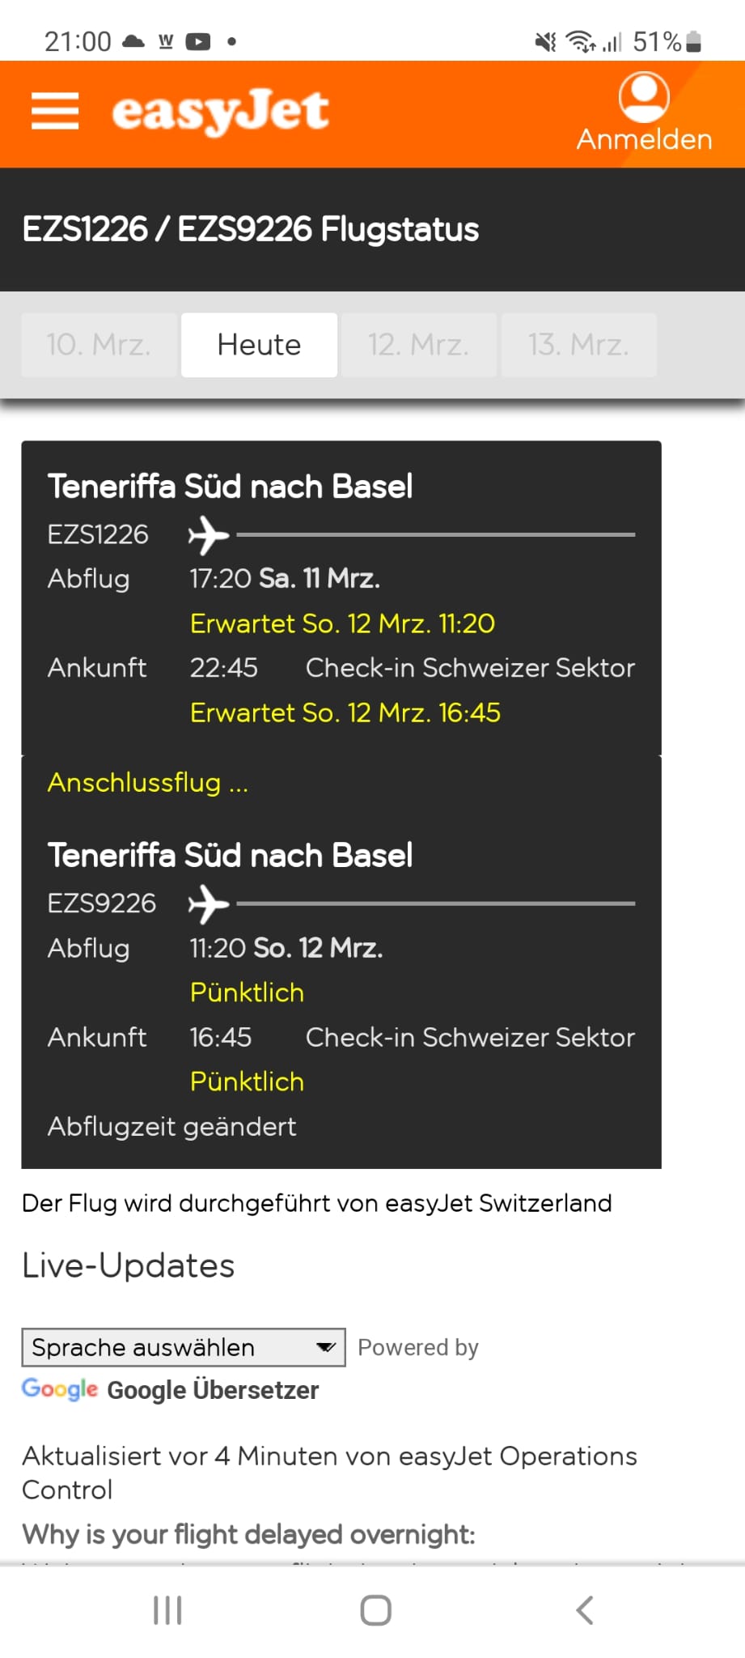Tap the Android recent apps icon

pyautogui.click(x=167, y=1610)
